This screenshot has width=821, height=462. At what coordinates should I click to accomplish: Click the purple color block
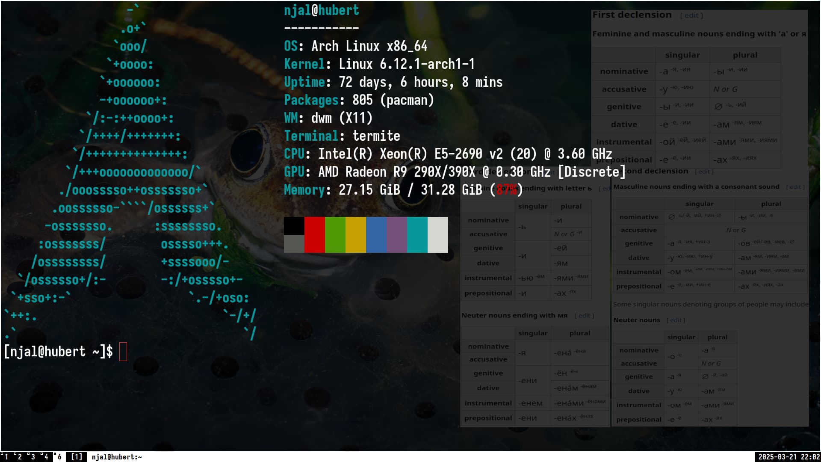397,234
